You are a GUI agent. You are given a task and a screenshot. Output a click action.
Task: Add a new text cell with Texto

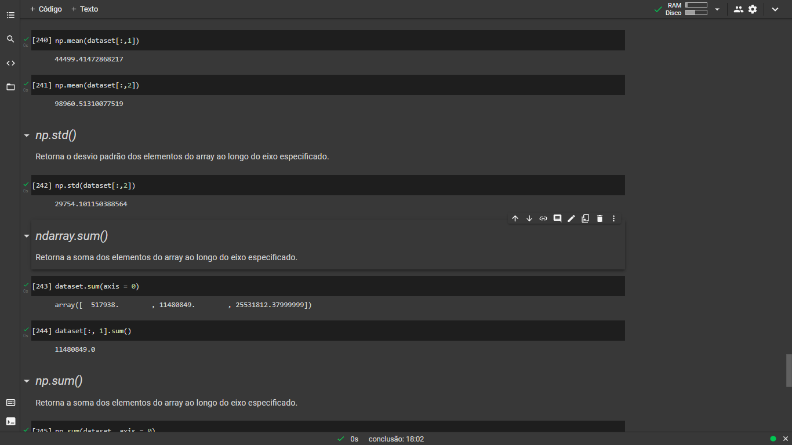85,9
